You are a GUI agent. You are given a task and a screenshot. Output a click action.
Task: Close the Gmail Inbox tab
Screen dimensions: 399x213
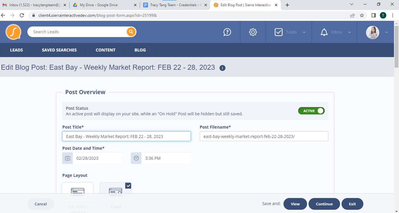pos(65,5)
